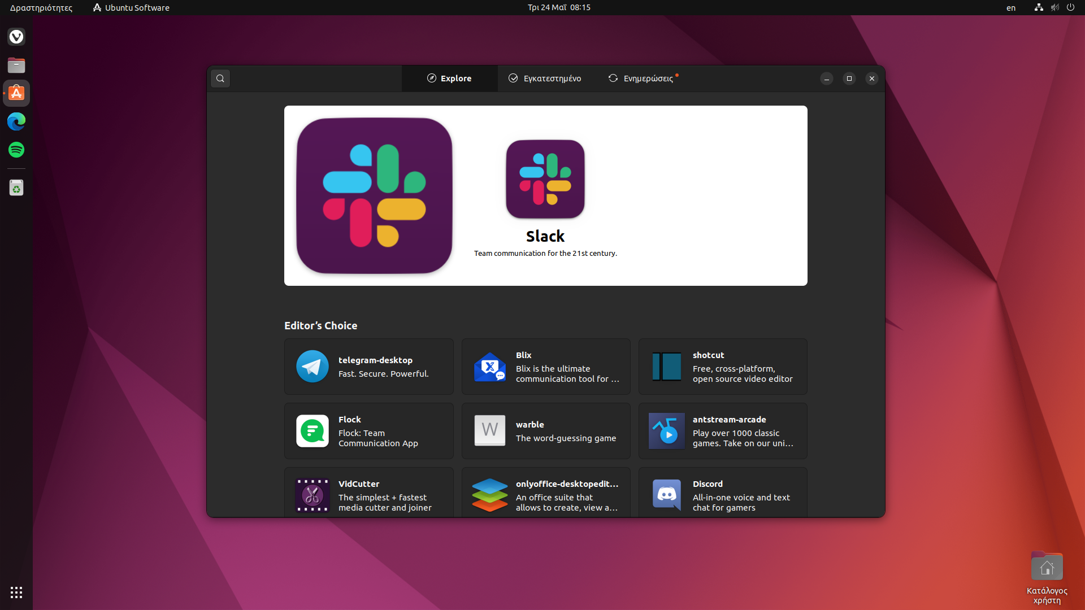Open the featured Slack banner
This screenshot has height=610, width=1085.
[545, 196]
